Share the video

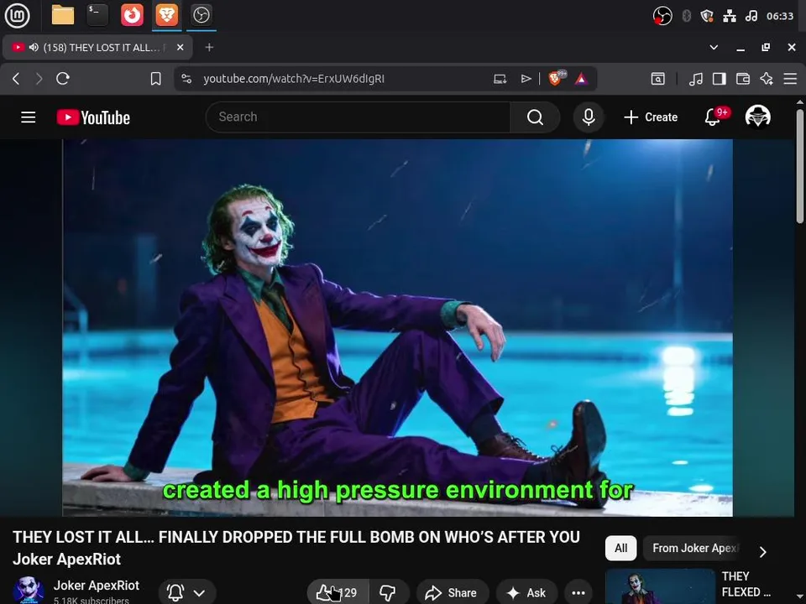(x=451, y=593)
